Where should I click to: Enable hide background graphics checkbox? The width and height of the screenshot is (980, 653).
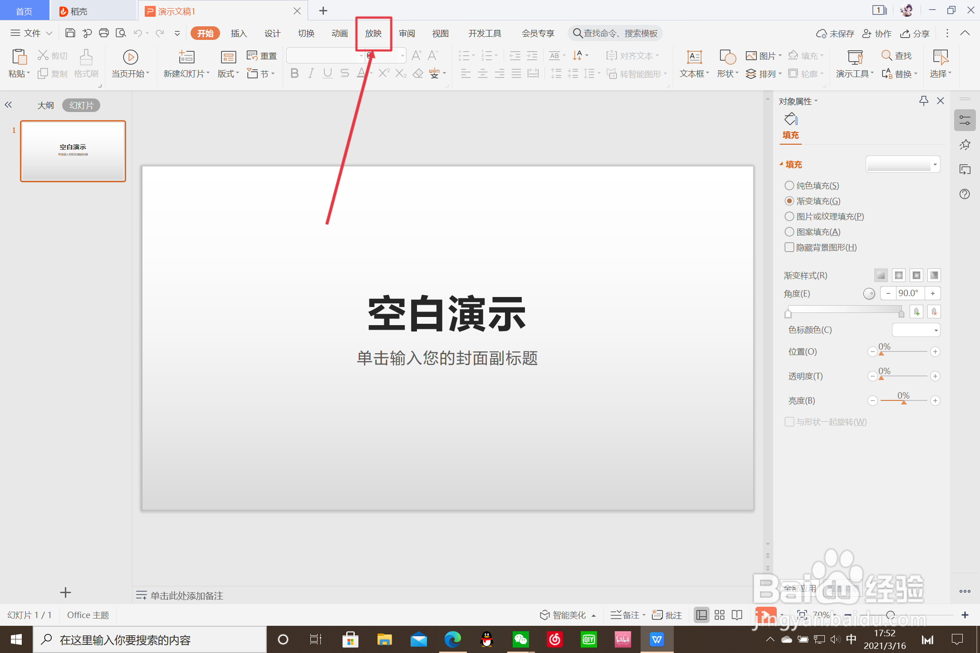click(x=789, y=247)
